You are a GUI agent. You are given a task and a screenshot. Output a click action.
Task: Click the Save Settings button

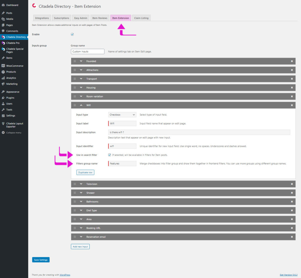41,260
